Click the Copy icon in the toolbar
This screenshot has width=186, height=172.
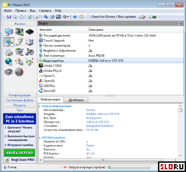pos(21,17)
